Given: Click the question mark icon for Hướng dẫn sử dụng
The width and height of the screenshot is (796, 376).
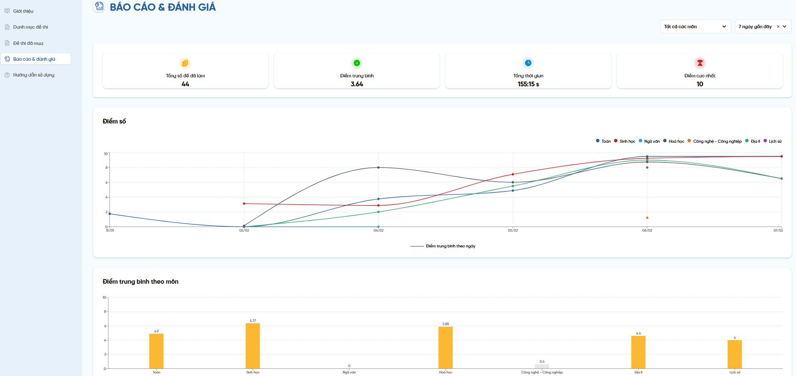Looking at the screenshot, I should [x=7, y=75].
